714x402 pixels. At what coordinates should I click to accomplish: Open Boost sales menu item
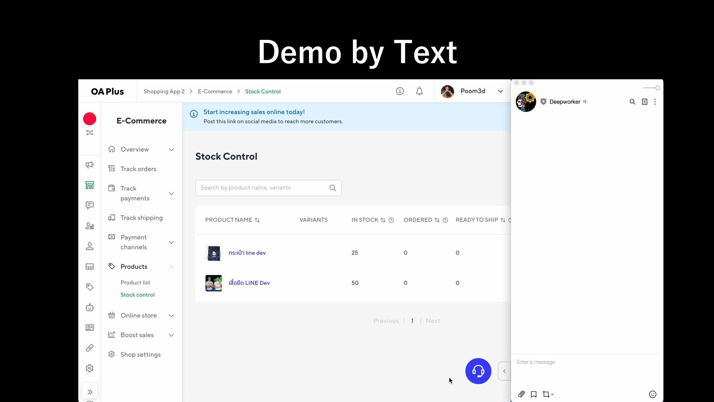click(x=137, y=335)
